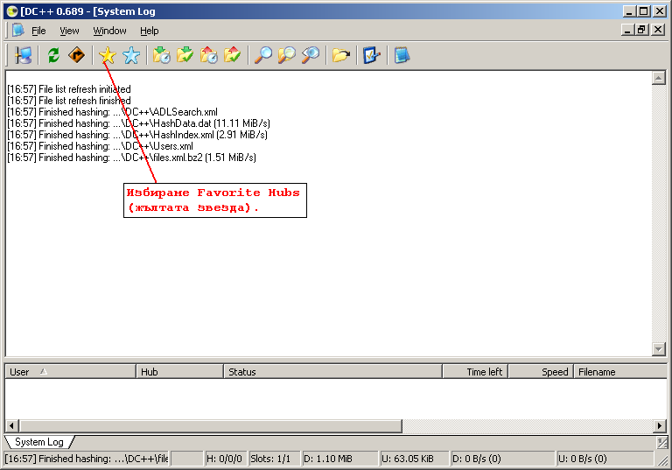The width and height of the screenshot is (672, 470).
Task: Click transfer list right scroll arrow
Action: [660, 426]
